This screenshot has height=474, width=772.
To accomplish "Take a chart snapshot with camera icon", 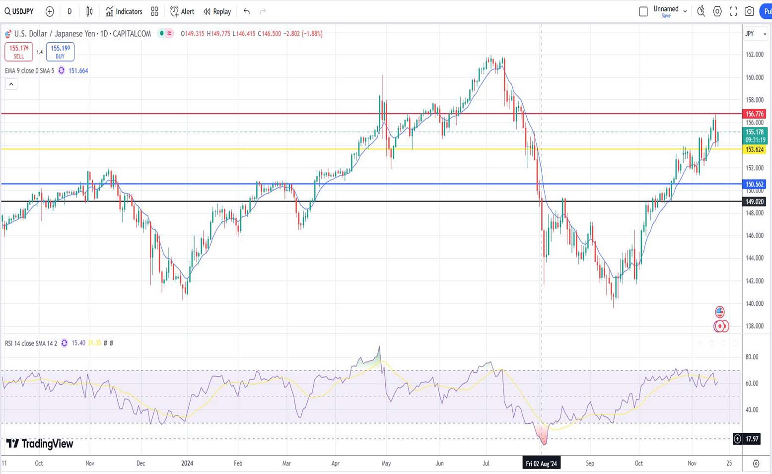I will coord(749,11).
